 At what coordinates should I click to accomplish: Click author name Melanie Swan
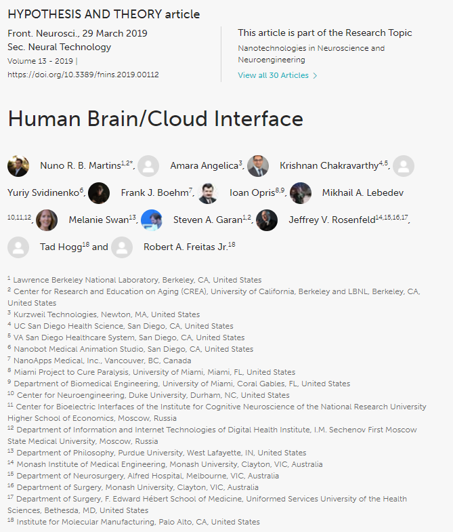click(x=99, y=220)
